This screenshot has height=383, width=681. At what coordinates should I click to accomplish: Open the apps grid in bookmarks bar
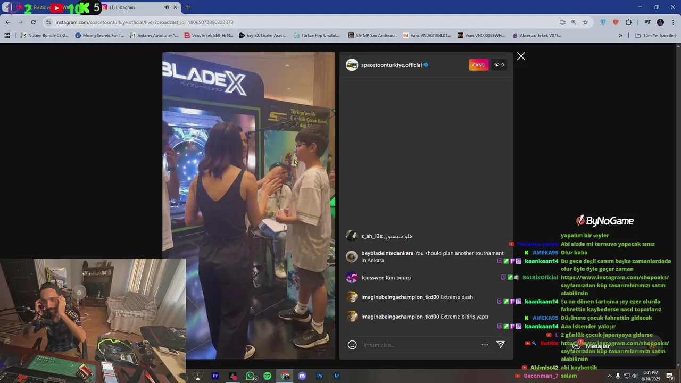coord(7,36)
